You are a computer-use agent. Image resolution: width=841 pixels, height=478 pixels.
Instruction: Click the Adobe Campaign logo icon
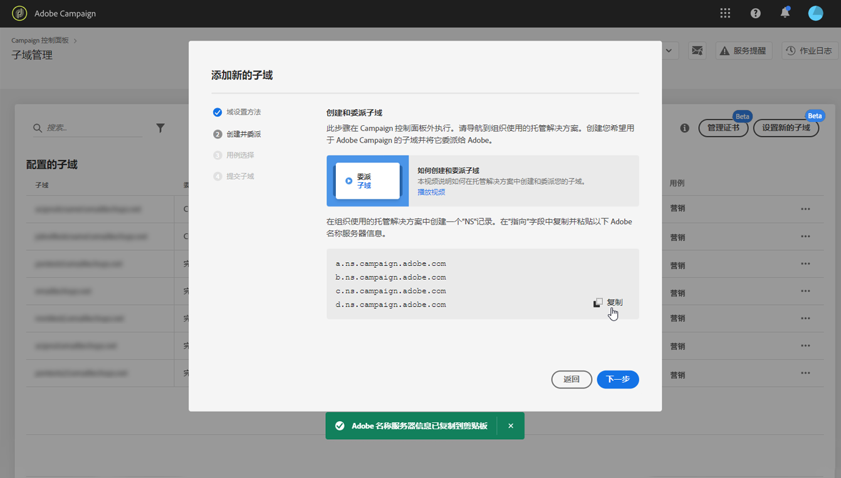19,13
